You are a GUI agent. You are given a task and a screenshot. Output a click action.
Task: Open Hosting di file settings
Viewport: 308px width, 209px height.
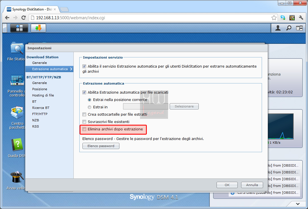pos(43,95)
